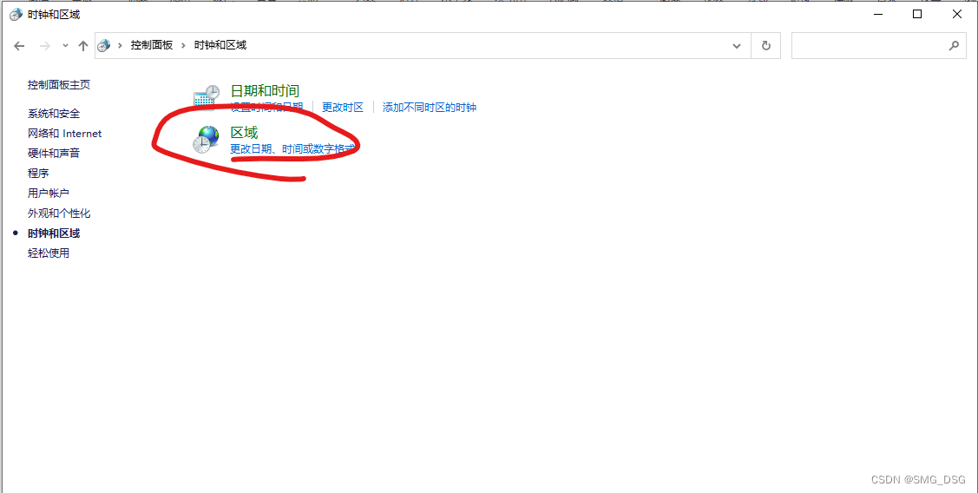Maximize the 时钟和区域 window
This screenshot has height=493, width=978.
[x=917, y=15]
